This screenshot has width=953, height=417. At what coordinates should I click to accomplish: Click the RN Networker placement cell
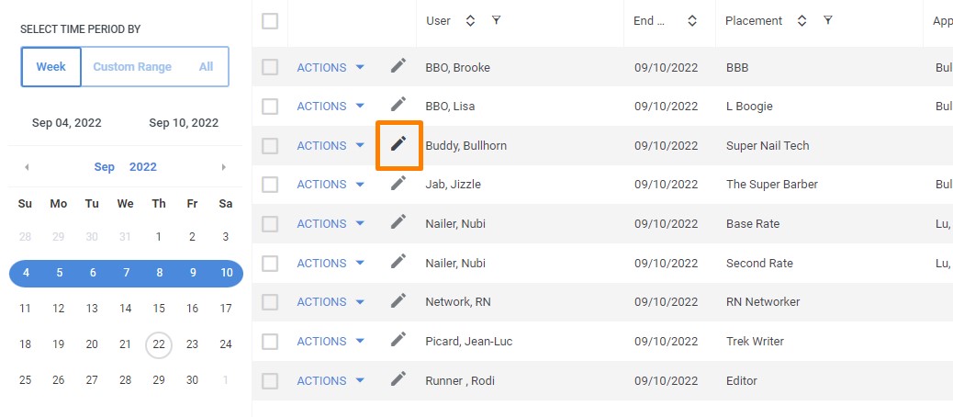coord(763,302)
